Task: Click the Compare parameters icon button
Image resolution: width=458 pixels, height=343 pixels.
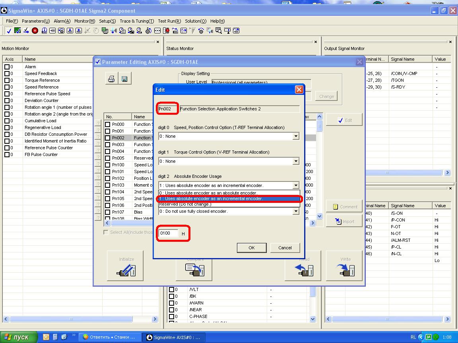Action: 194,270
